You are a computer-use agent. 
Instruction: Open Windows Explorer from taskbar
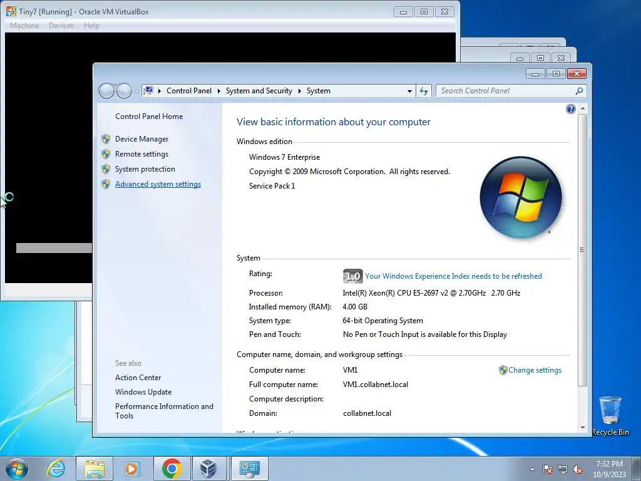95,468
